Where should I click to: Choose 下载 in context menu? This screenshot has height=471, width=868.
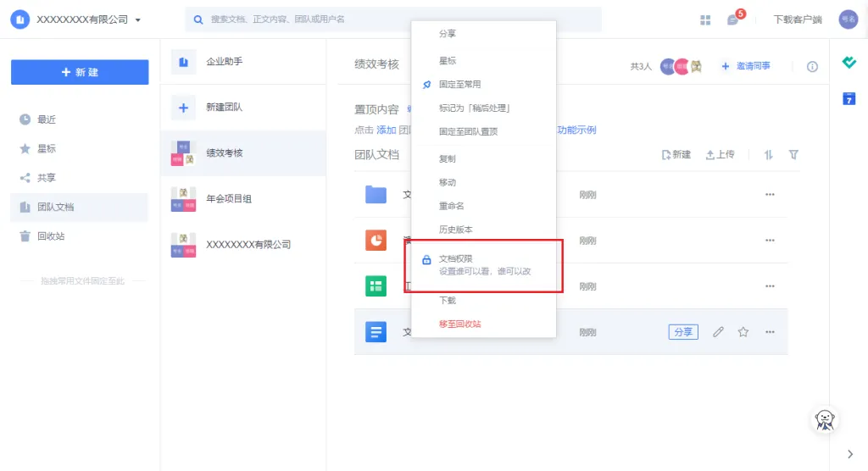click(x=483, y=301)
